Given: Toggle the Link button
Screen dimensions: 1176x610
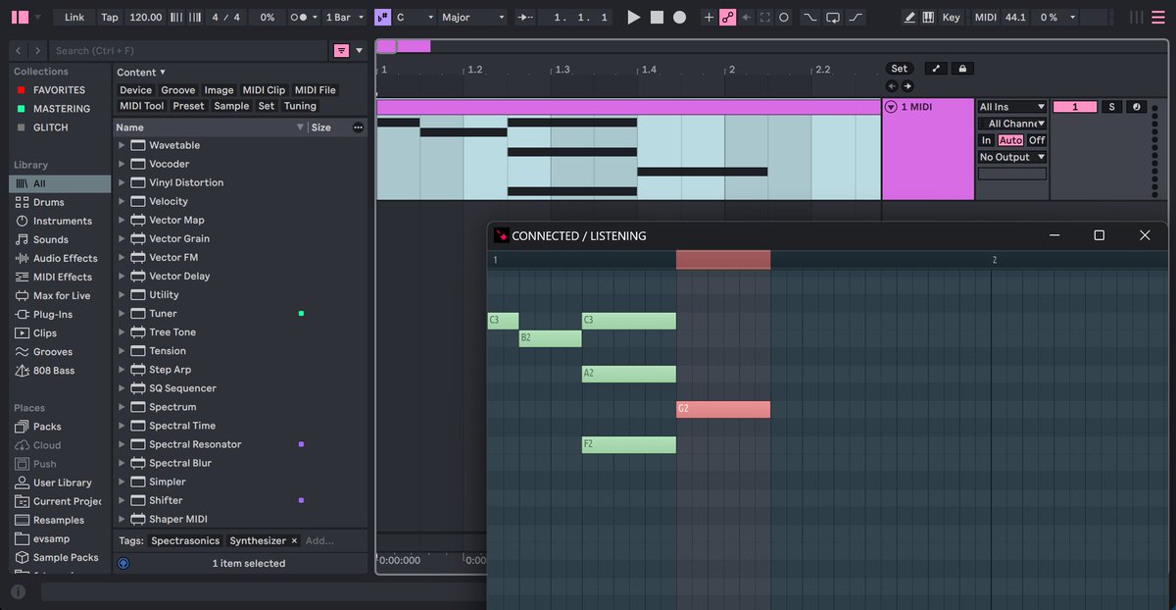Looking at the screenshot, I should pyautogui.click(x=74, y=18).
